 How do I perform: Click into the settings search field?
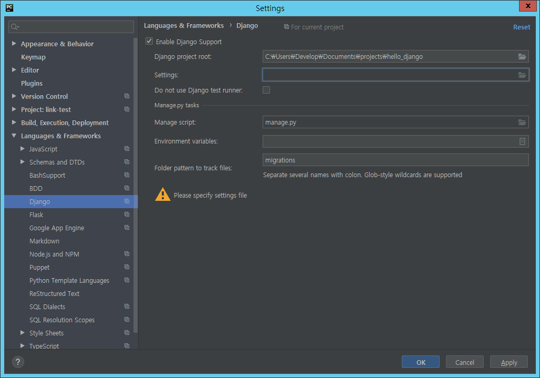pos(71,26)
